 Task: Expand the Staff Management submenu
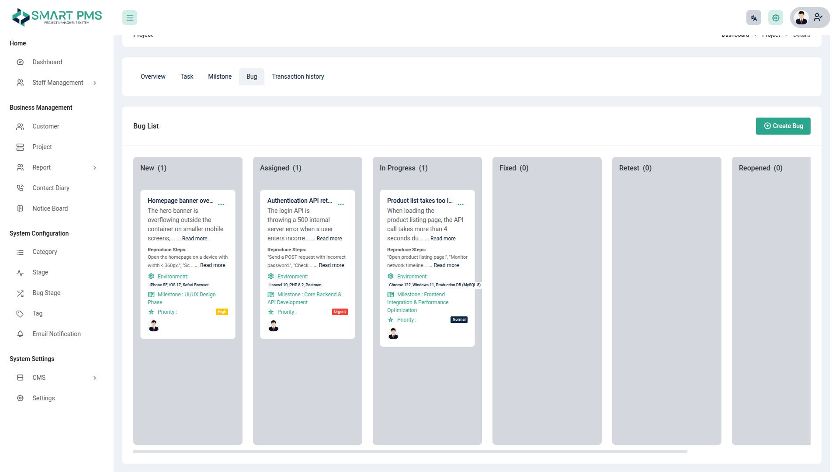coord(95,83)
